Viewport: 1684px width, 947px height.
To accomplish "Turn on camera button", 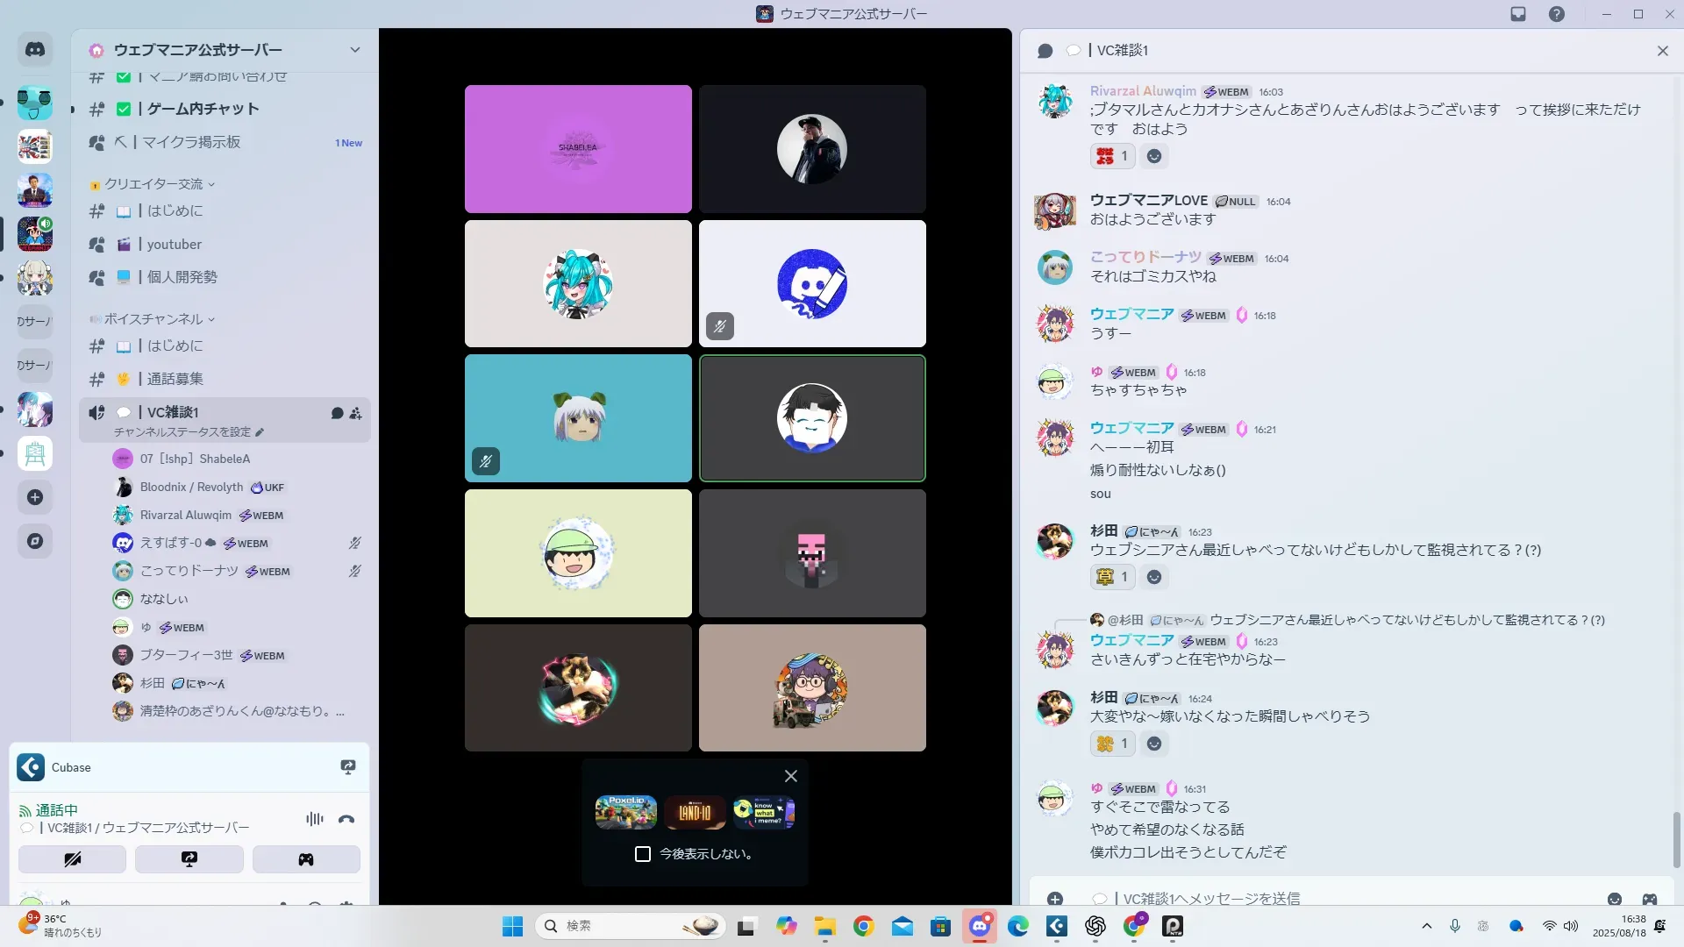I will tap(72, 859).
